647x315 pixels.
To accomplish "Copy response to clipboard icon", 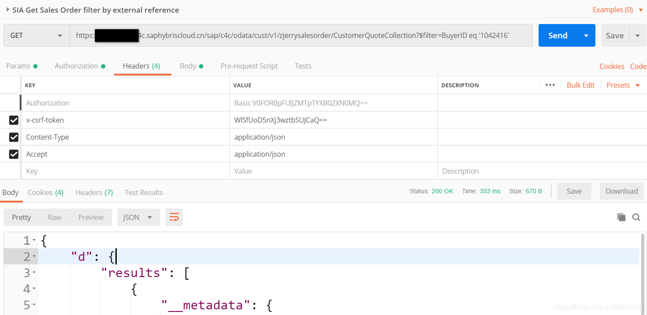I will [x=621, y=217].
